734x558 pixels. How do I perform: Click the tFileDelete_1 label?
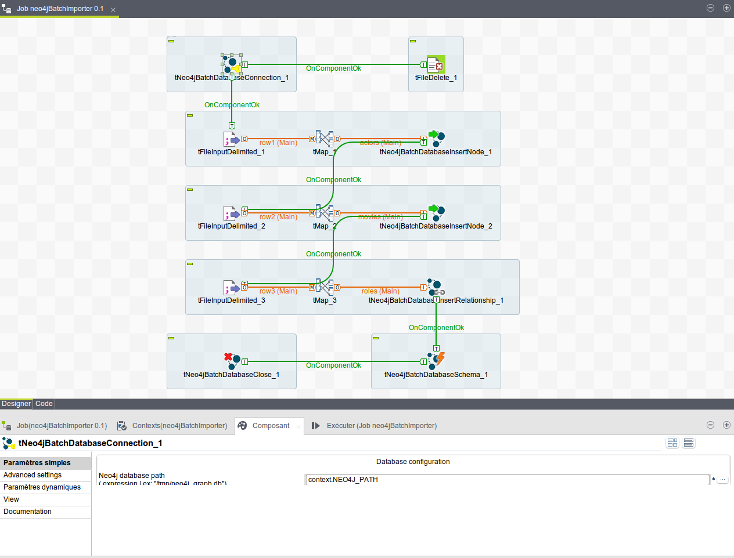pos(436,78)
